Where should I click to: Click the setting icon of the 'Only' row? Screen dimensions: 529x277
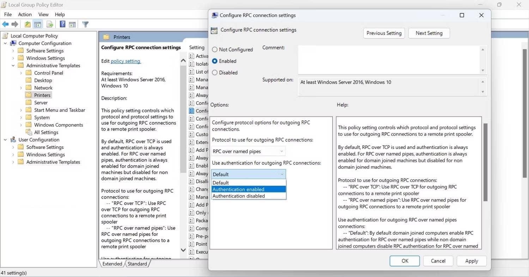coord(191,213)
